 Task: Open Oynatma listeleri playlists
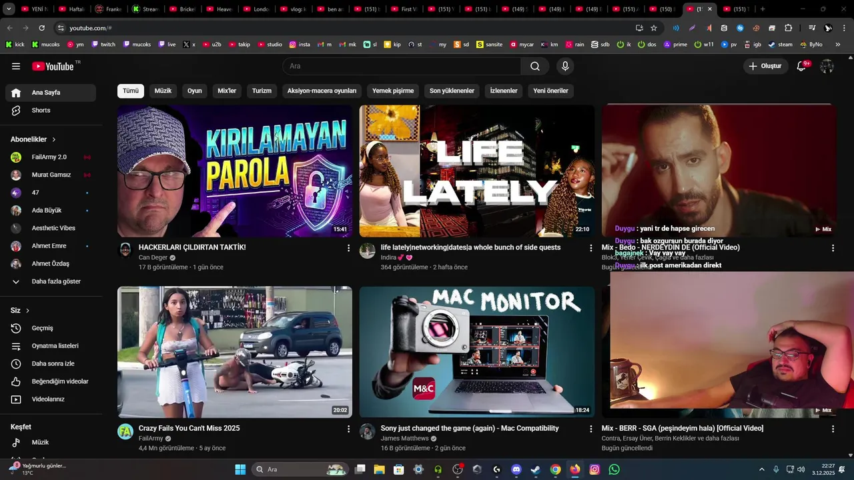pyautogui.click(x=51, y=346)
